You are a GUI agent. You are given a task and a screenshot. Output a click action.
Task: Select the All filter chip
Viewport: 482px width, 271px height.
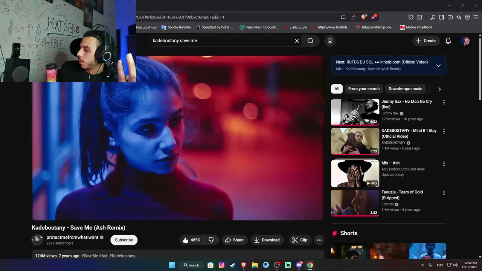coord(337,89)
